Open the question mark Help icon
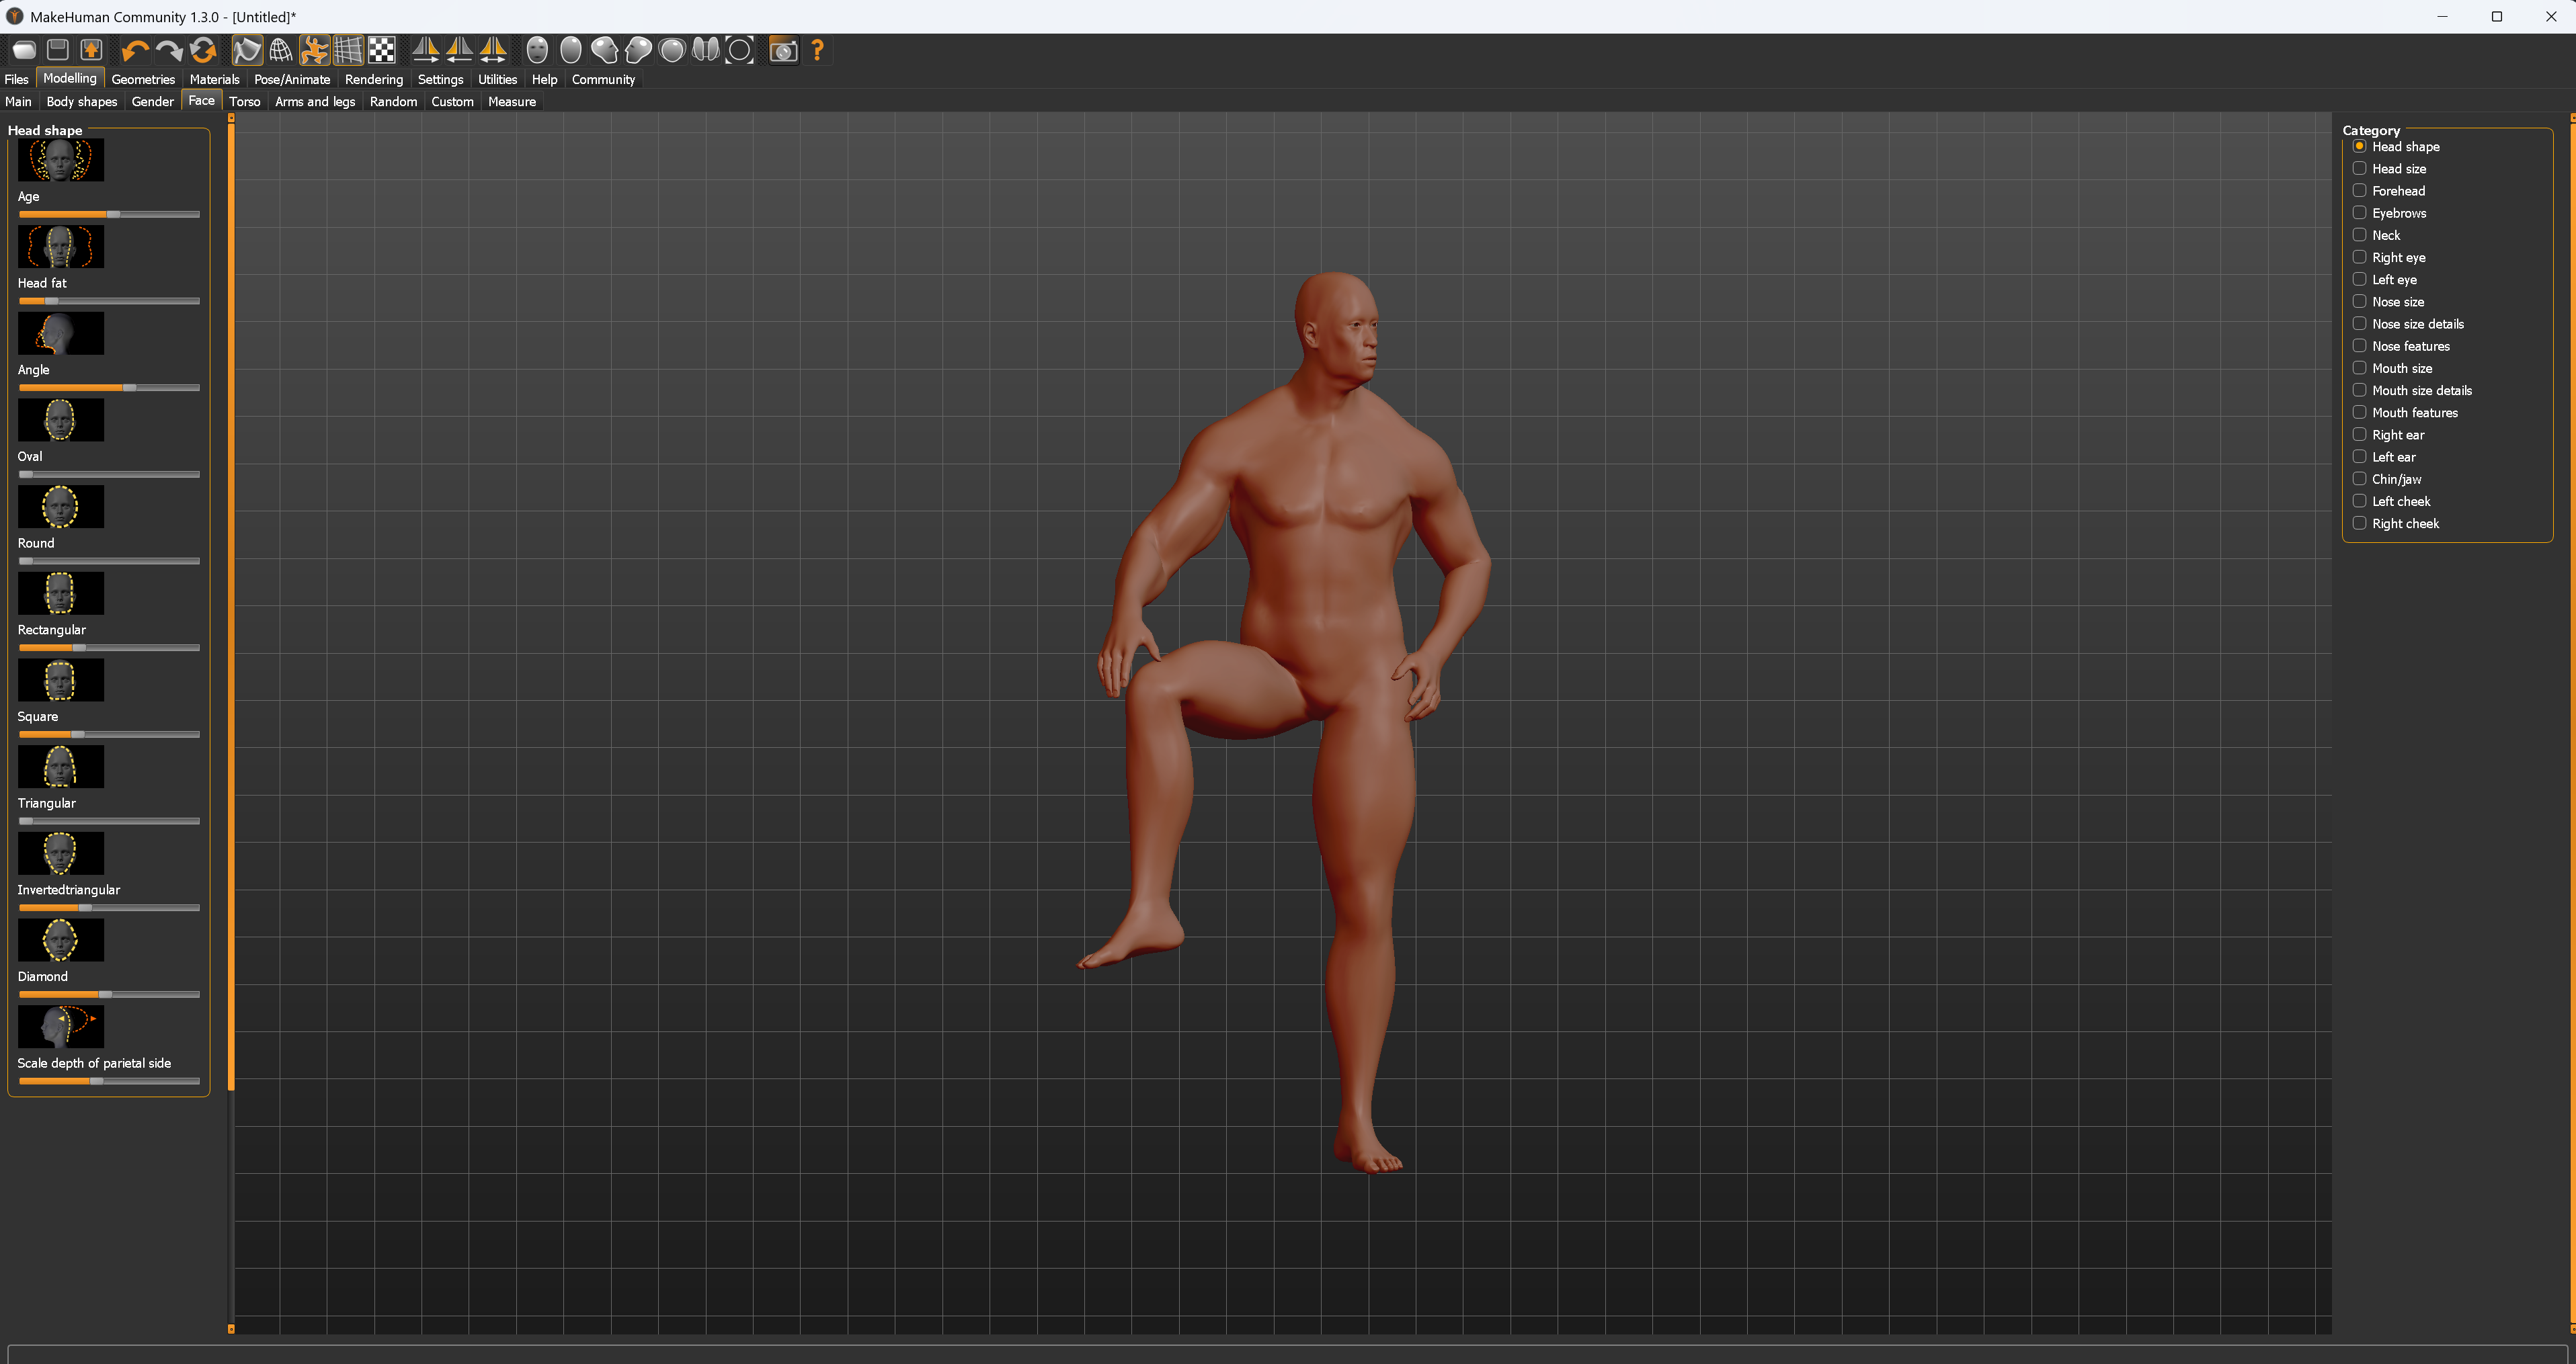 [x=818, y=50]
